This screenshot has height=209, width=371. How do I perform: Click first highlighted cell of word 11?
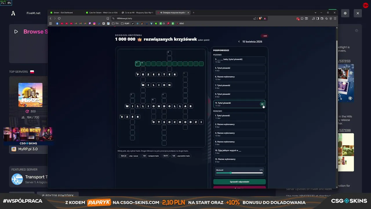click(138, 64)
